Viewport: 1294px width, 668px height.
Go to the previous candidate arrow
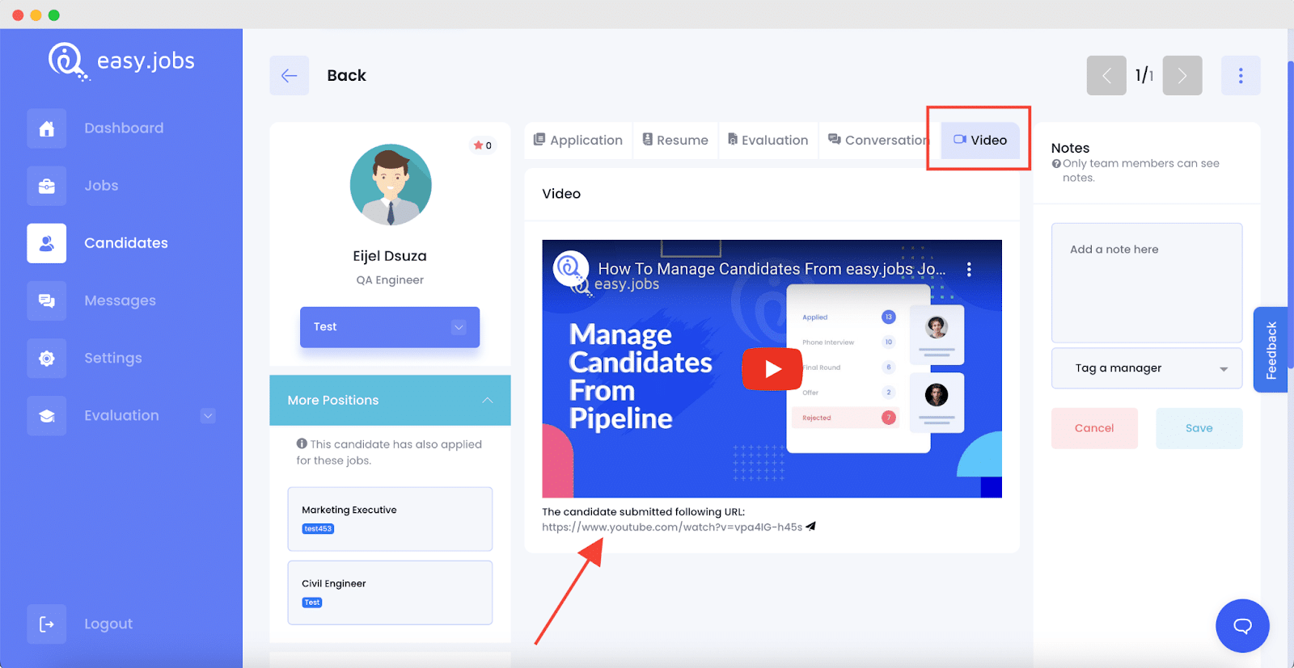(1106, 75)
